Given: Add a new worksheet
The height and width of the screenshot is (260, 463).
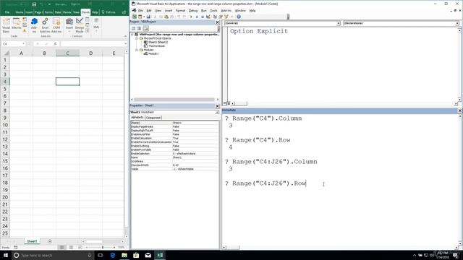Looking at the screenshot, I should click(50, 241).
